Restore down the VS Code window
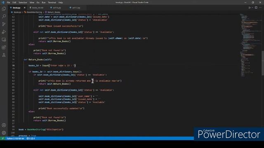This screenshot has height=148, width=264. click(x=253, y=2)
